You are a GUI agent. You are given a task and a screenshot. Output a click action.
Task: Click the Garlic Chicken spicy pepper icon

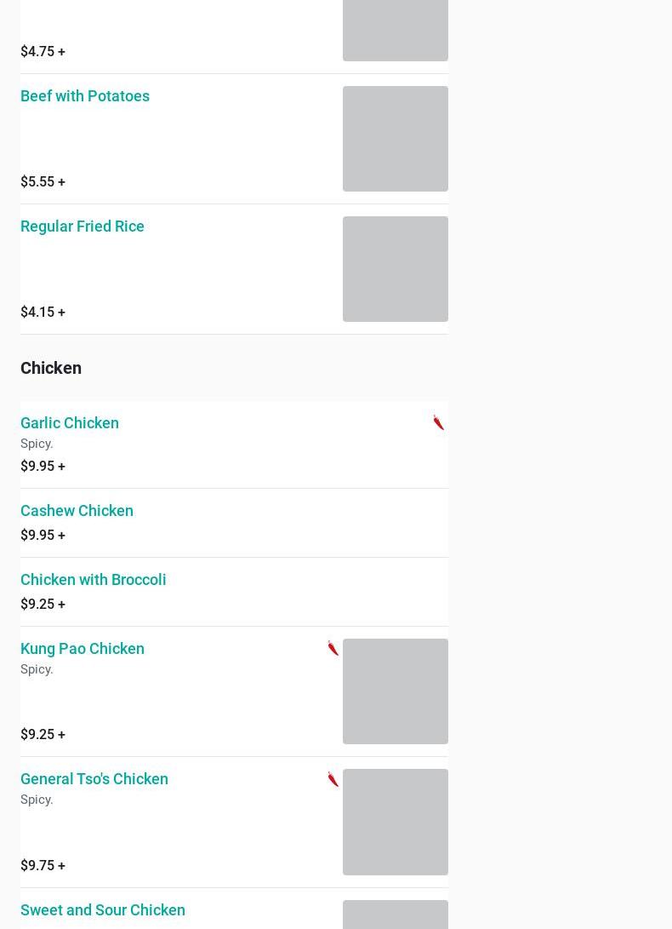[439, 422]
